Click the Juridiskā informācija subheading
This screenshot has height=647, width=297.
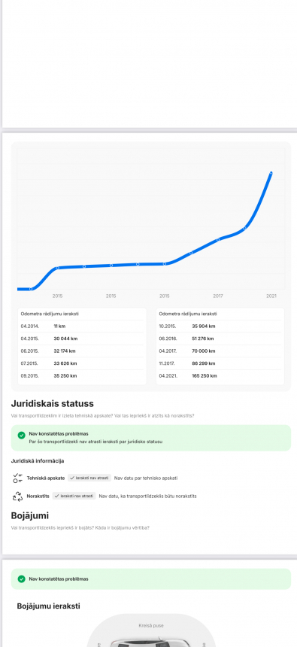pyautogui.click(x=38, y=461)
